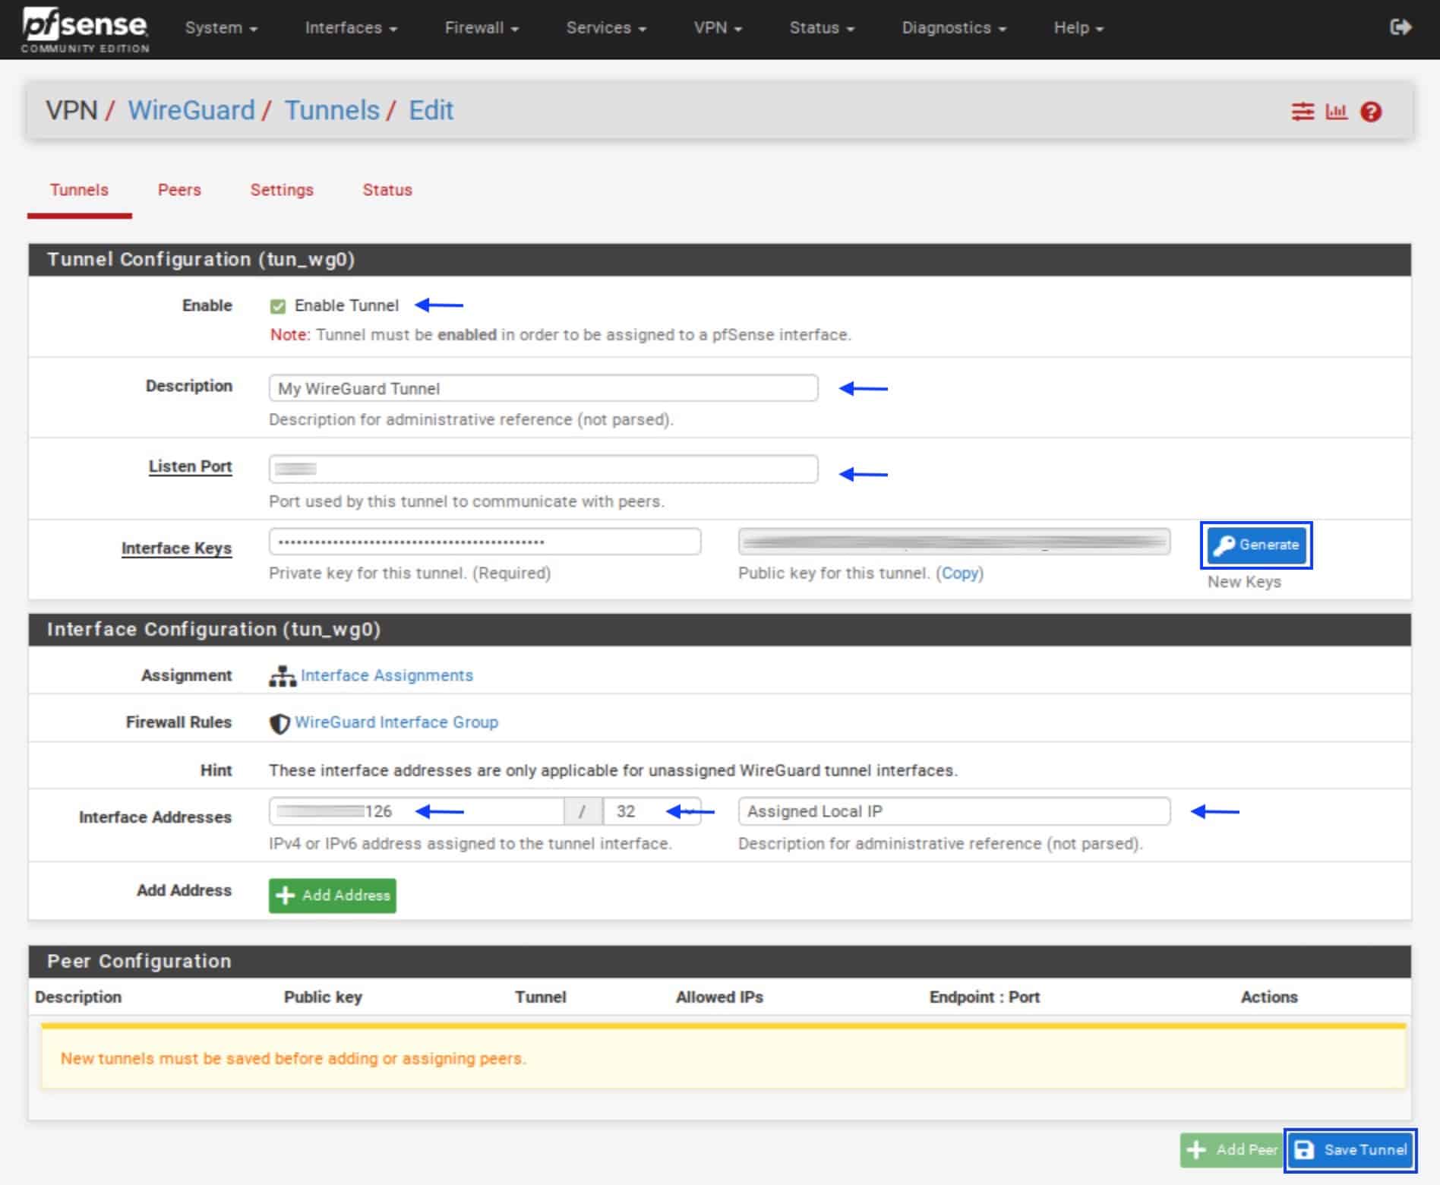The width and height of the screenshot is (1440, 1185).
Task: Click the Description field with My WireGuard Tunnel
Action: (543, 388)
